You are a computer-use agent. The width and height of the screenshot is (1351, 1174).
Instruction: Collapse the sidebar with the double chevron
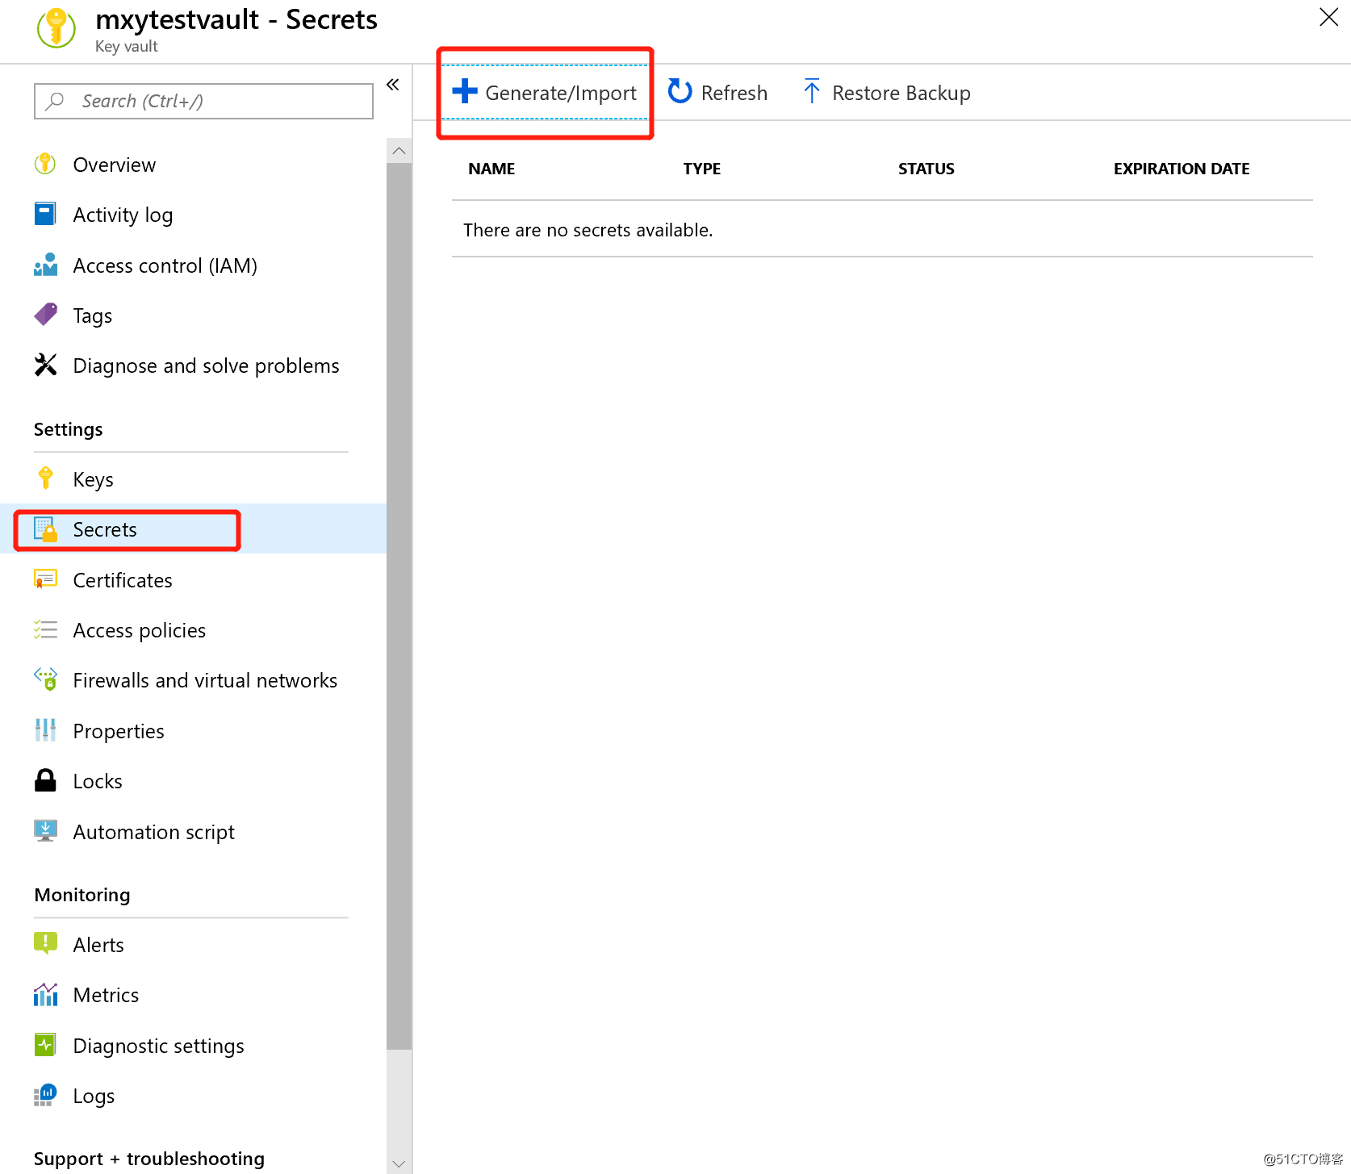click(x=393, y=85)
